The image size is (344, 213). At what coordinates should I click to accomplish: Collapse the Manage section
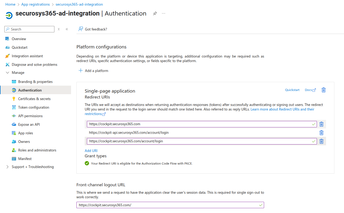[x=8, y=73]
